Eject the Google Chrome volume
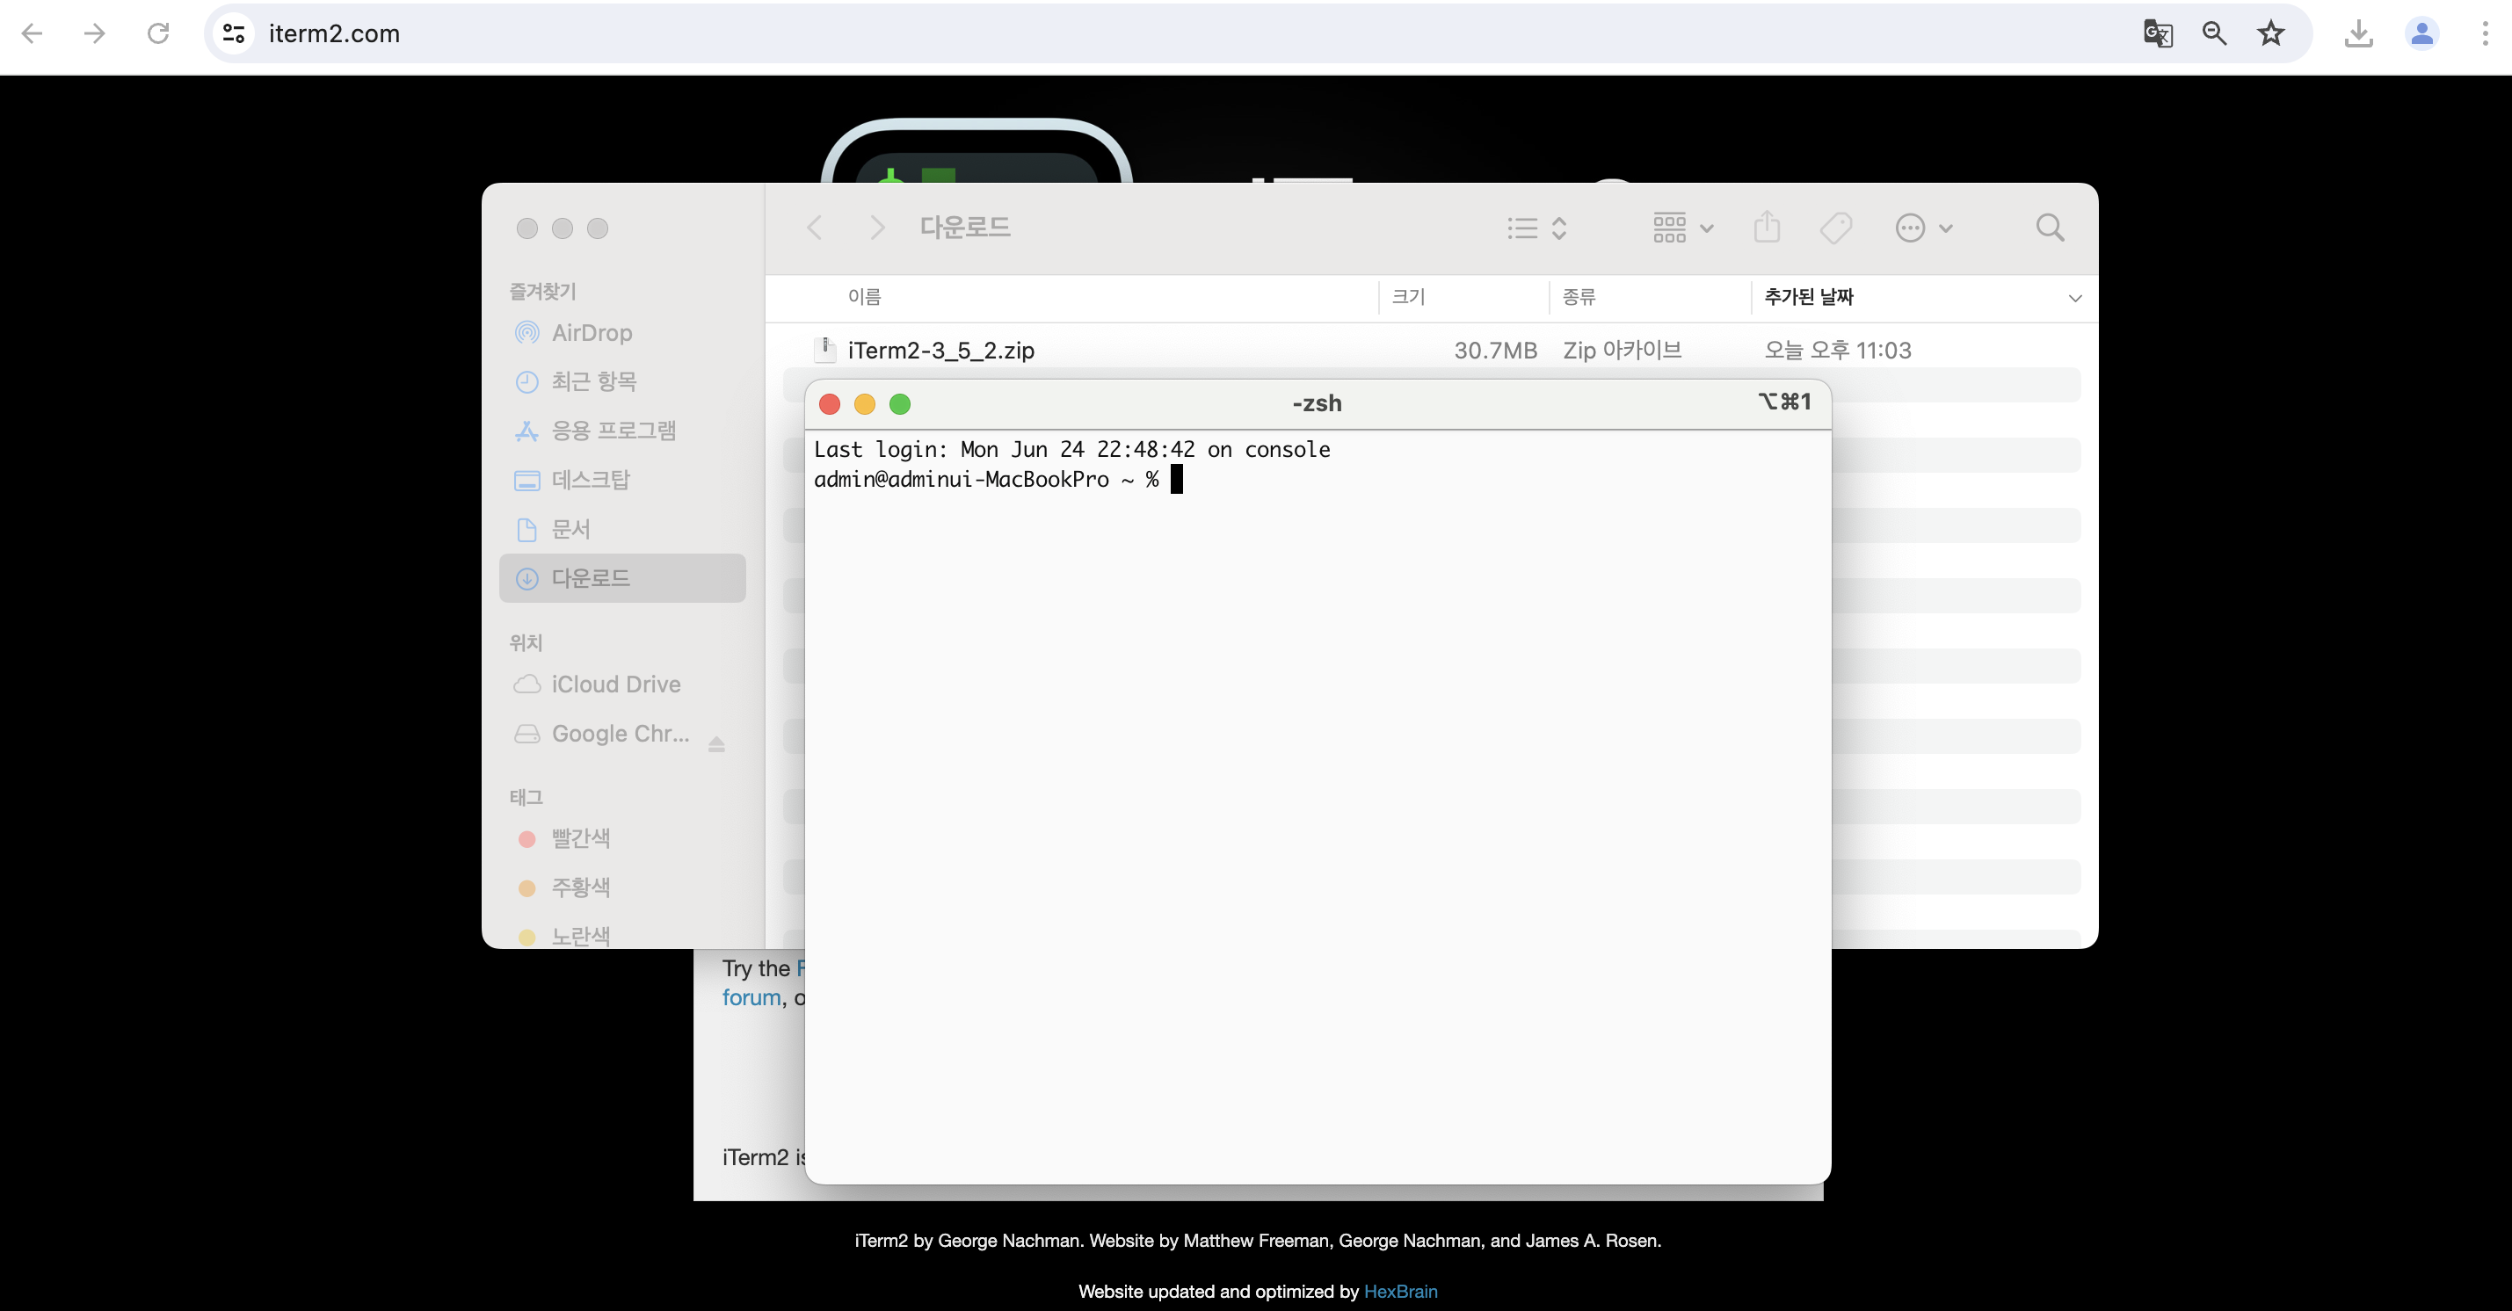Viewport: 2512px width, 1311px height. point(716,745)
